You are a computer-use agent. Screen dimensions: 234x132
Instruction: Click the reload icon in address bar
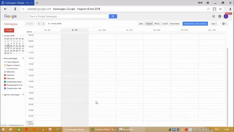click(23, 9)
